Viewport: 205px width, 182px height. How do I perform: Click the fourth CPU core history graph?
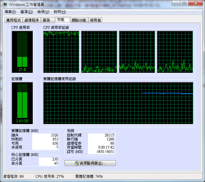175,52
